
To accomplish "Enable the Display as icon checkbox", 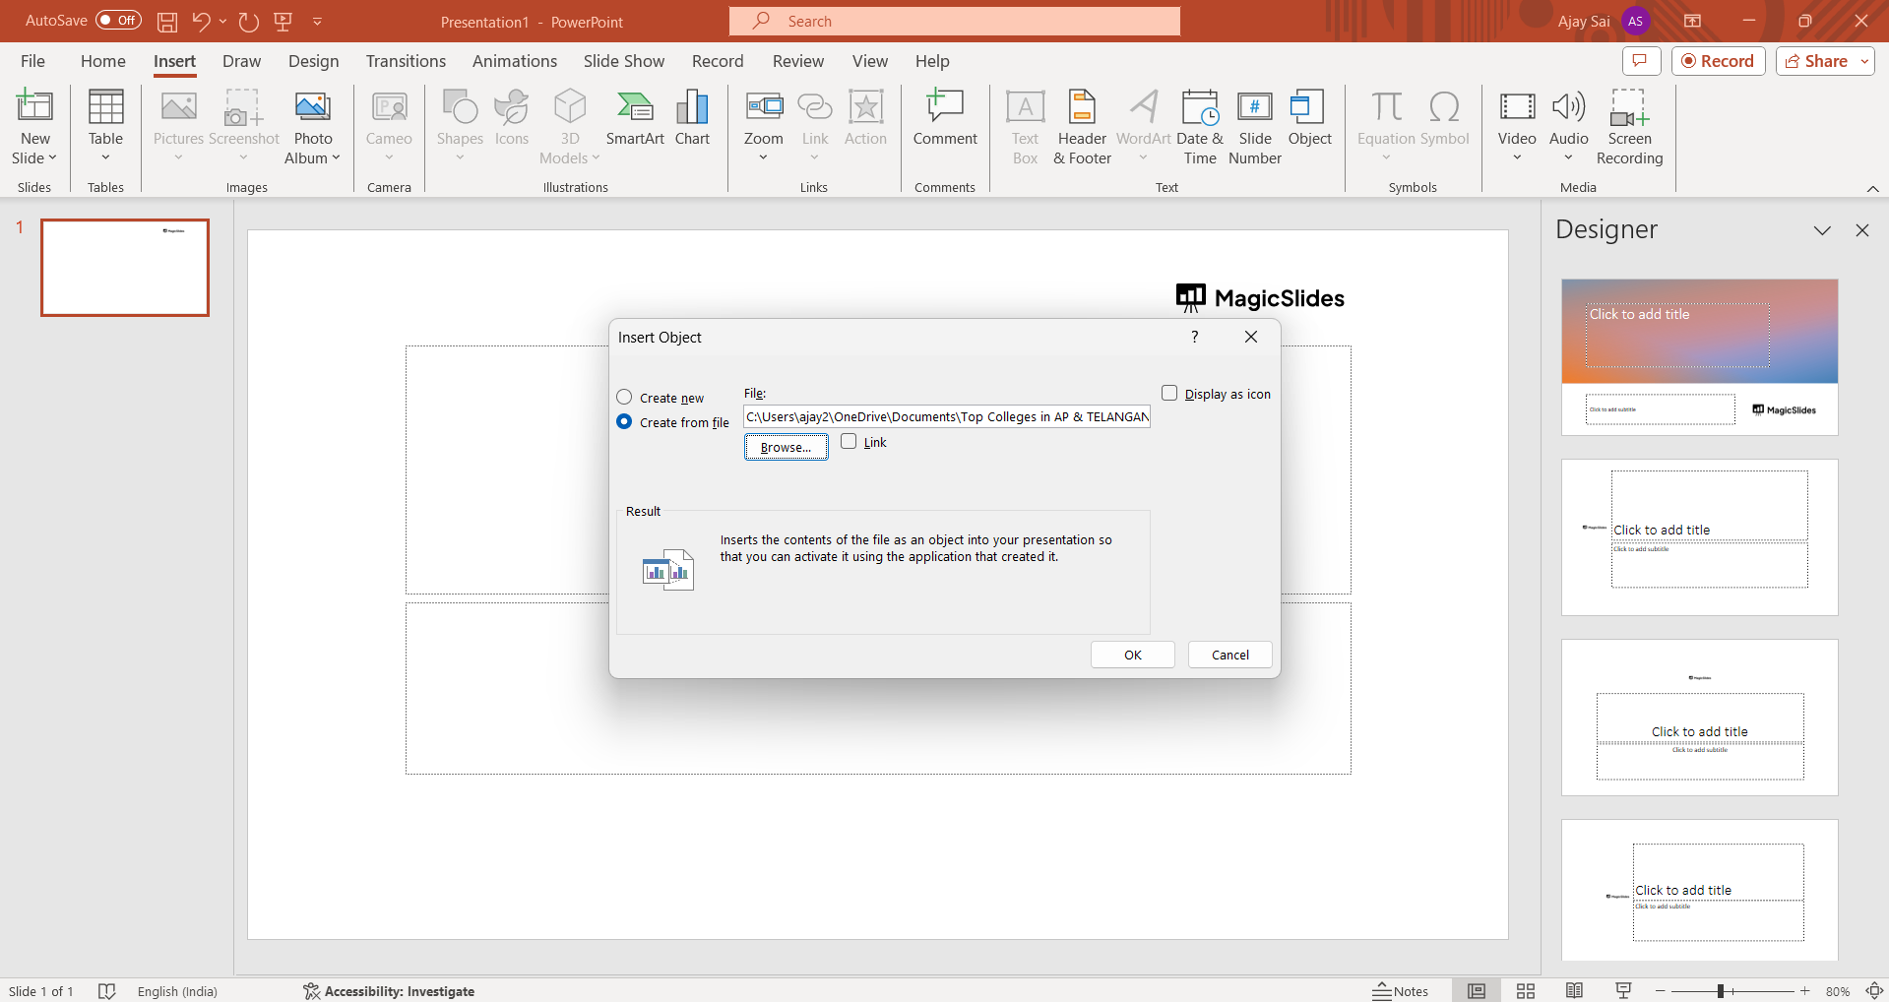I will [x=1169, y=394].
